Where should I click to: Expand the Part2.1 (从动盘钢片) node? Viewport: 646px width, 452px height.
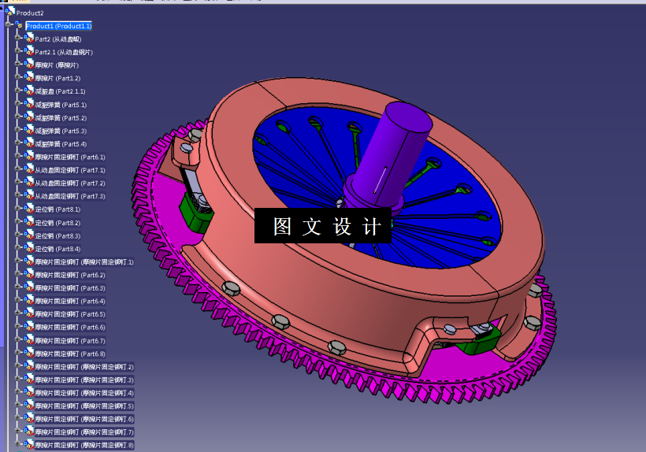click(17, 51)
